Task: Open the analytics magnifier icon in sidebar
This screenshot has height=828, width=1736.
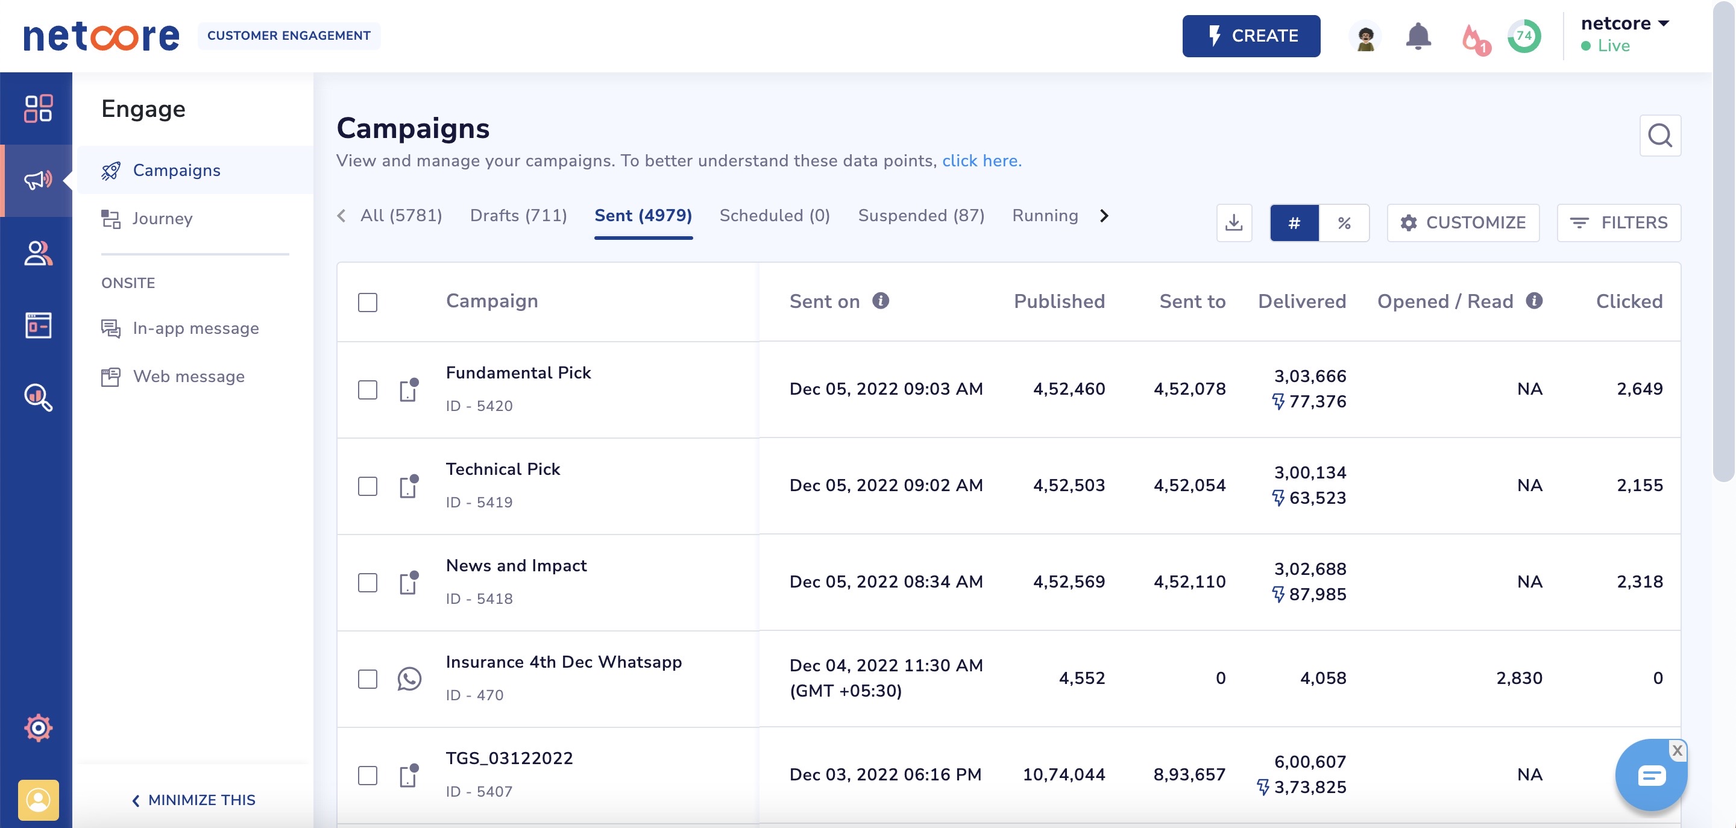Action: click(x=38, y=397)
